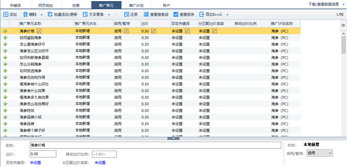Image resolution: width=347 pixels, height=167 pixels.
Task: Click the 还原 restore icon
Action: [x=127, y=15]
